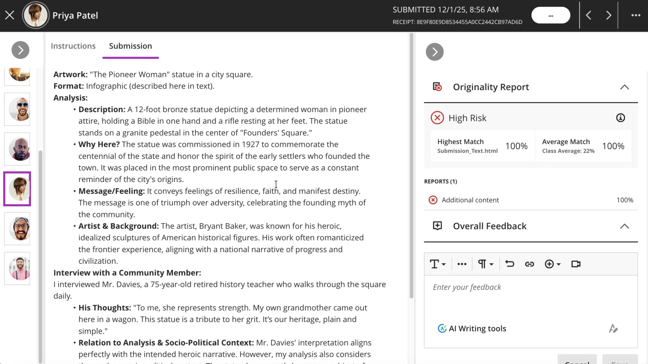Image resolution: width=648 pixels, height=364 pixels.
Task: Select the Submission tab
Action: click(x=130, y=46)
